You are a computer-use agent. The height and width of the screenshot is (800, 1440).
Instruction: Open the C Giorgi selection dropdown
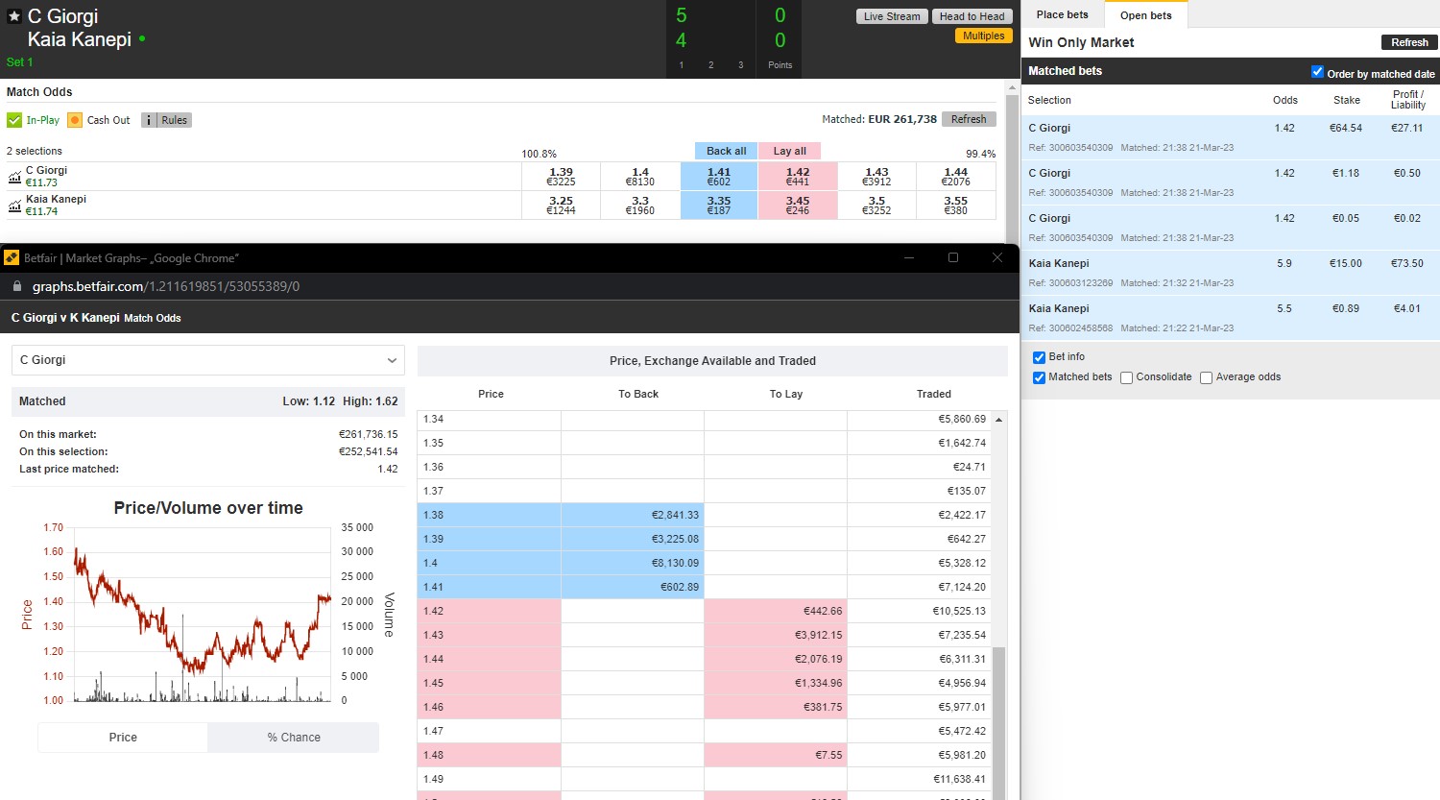(208, 360)
